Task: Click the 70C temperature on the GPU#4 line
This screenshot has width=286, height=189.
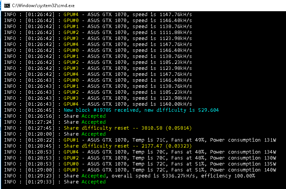Action: coord(161,152)
